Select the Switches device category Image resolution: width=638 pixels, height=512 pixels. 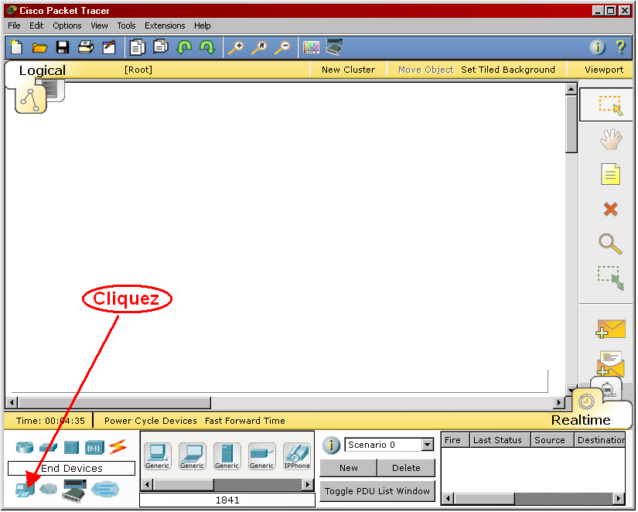(x=48, y=448)
